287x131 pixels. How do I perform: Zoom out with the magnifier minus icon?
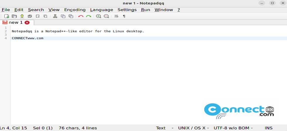click(x=106, y=16)
